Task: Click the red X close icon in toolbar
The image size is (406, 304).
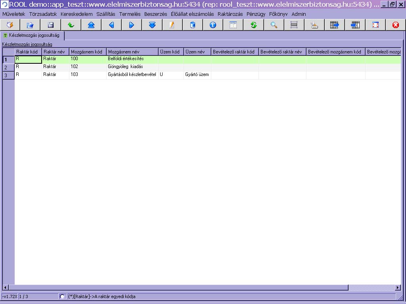Action: [396, 25]
